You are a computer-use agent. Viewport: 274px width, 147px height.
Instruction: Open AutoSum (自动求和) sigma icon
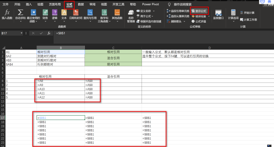20,13
